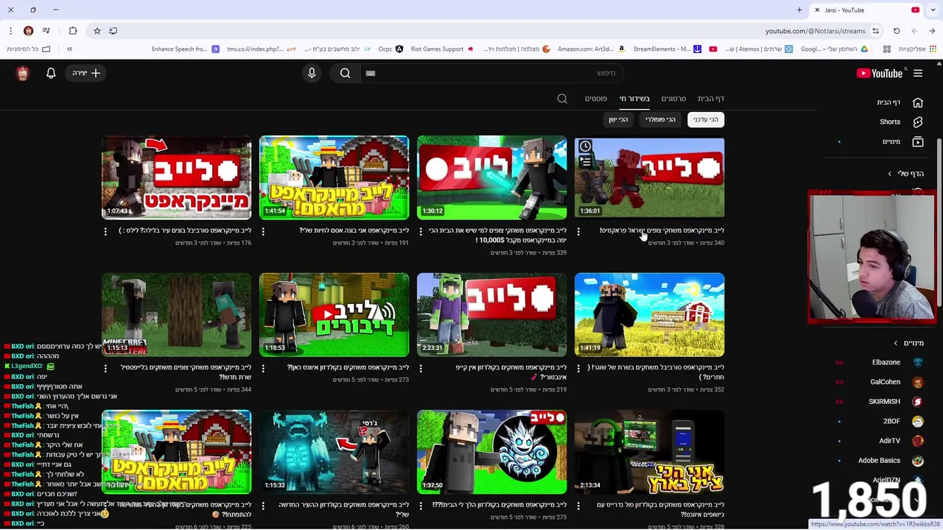Click the address bar URL youtube.com/@NotJarsi/streams
Viewport: 943px width, 530px height.
pos(815,31)
